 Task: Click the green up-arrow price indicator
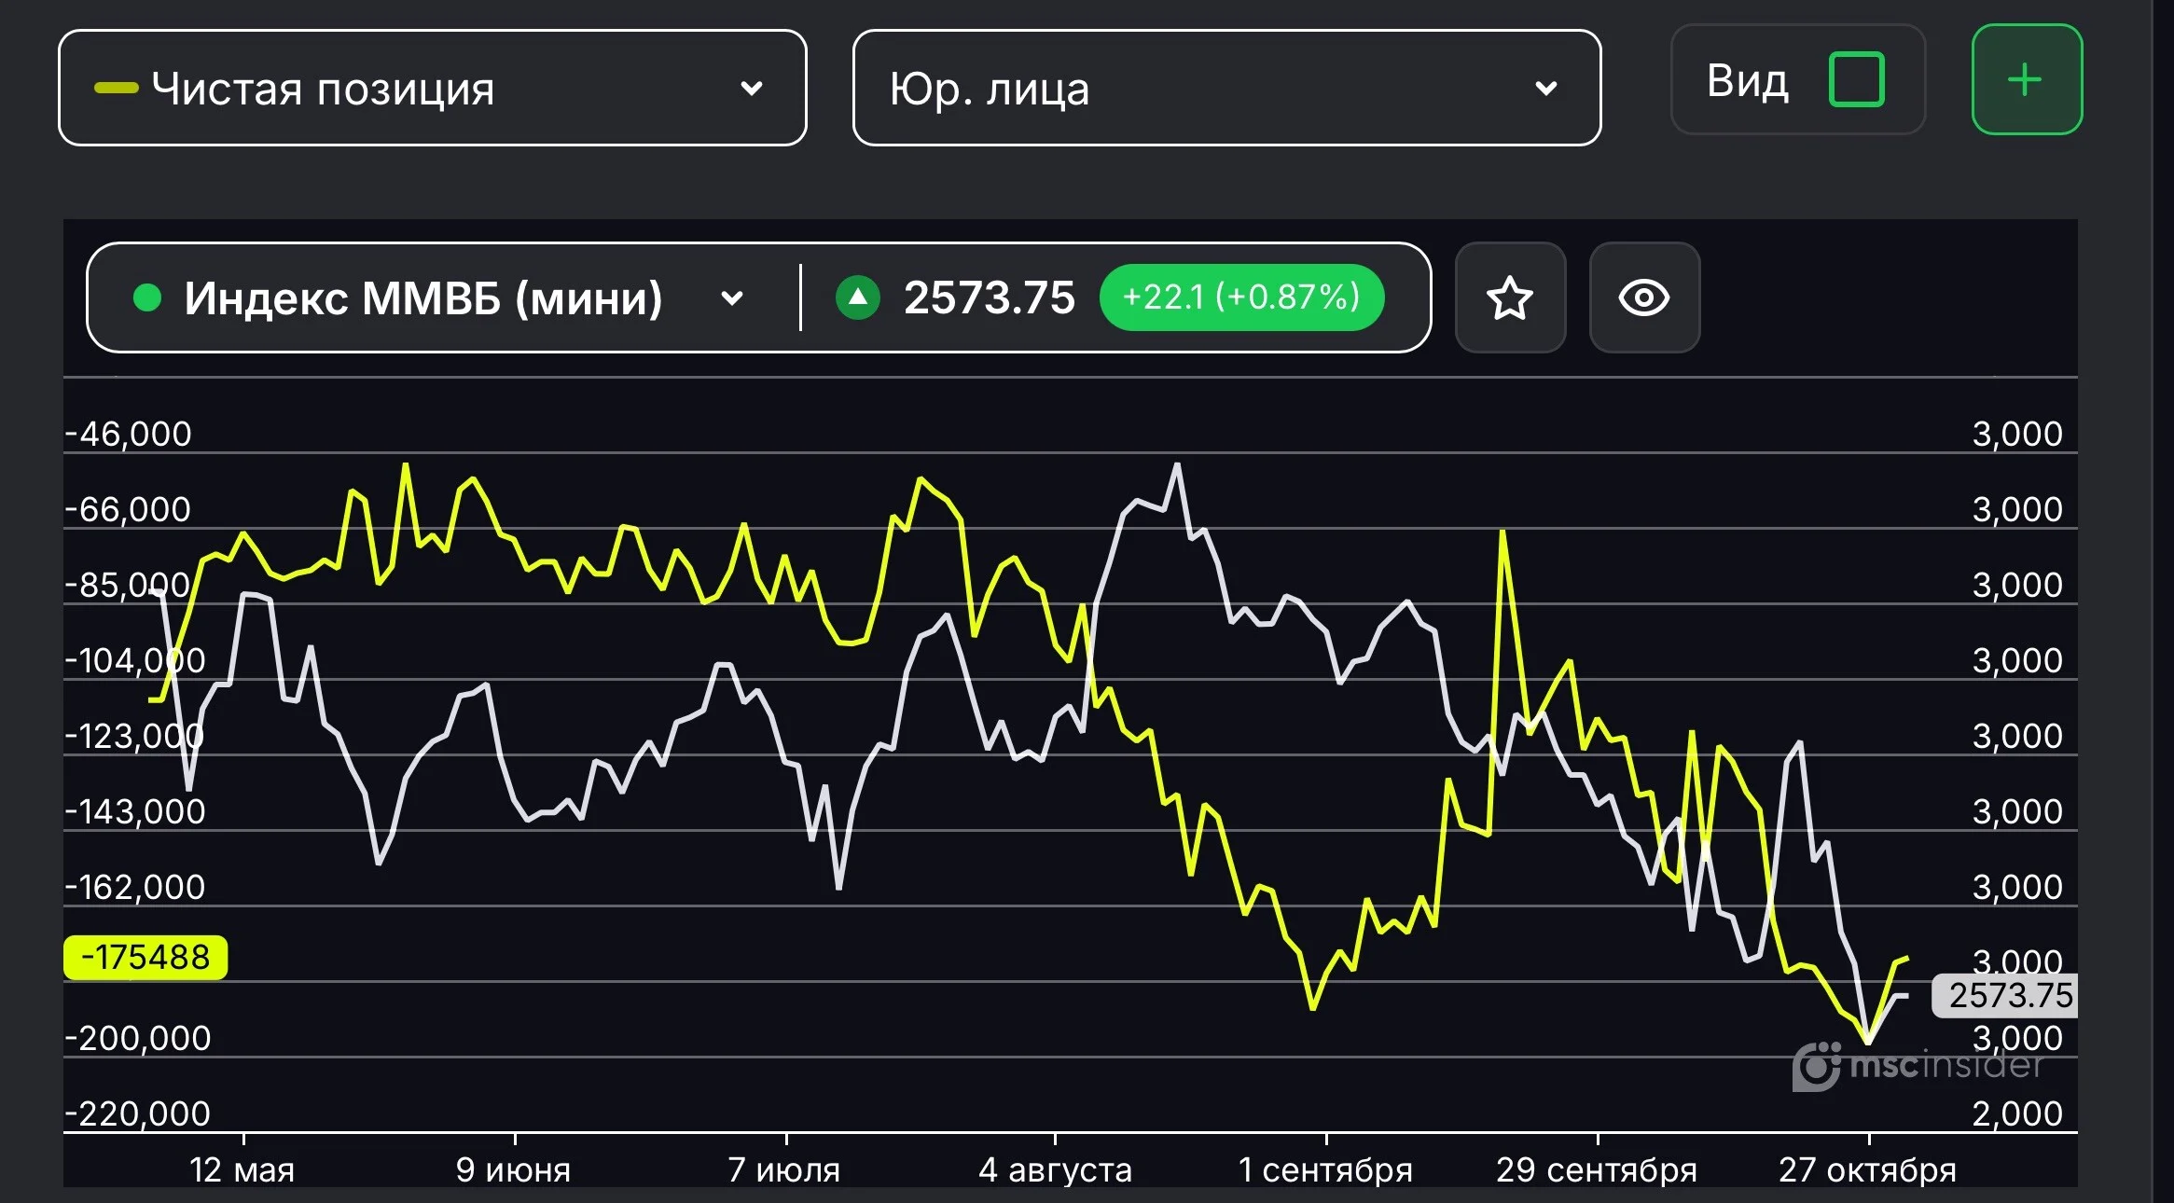pos(858,297)
